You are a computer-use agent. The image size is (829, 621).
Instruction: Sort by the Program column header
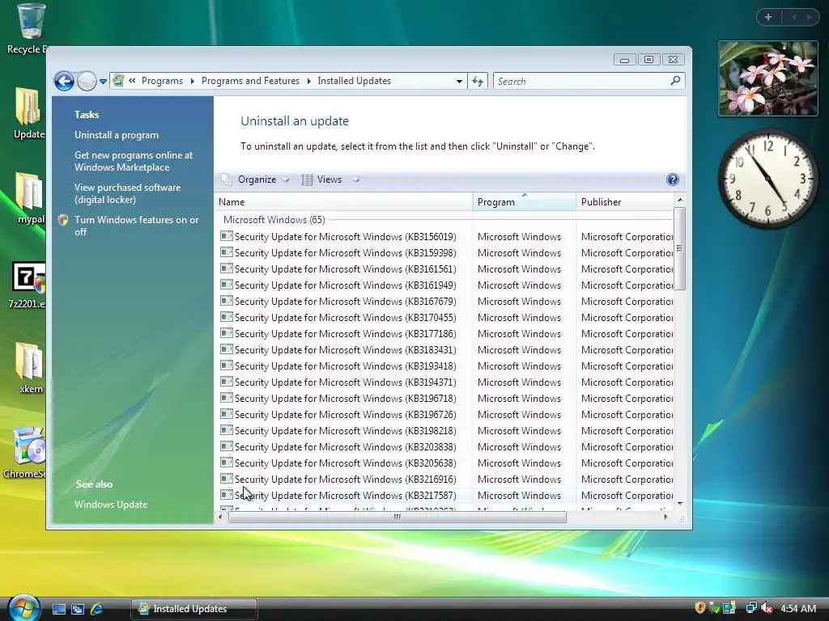524,201
